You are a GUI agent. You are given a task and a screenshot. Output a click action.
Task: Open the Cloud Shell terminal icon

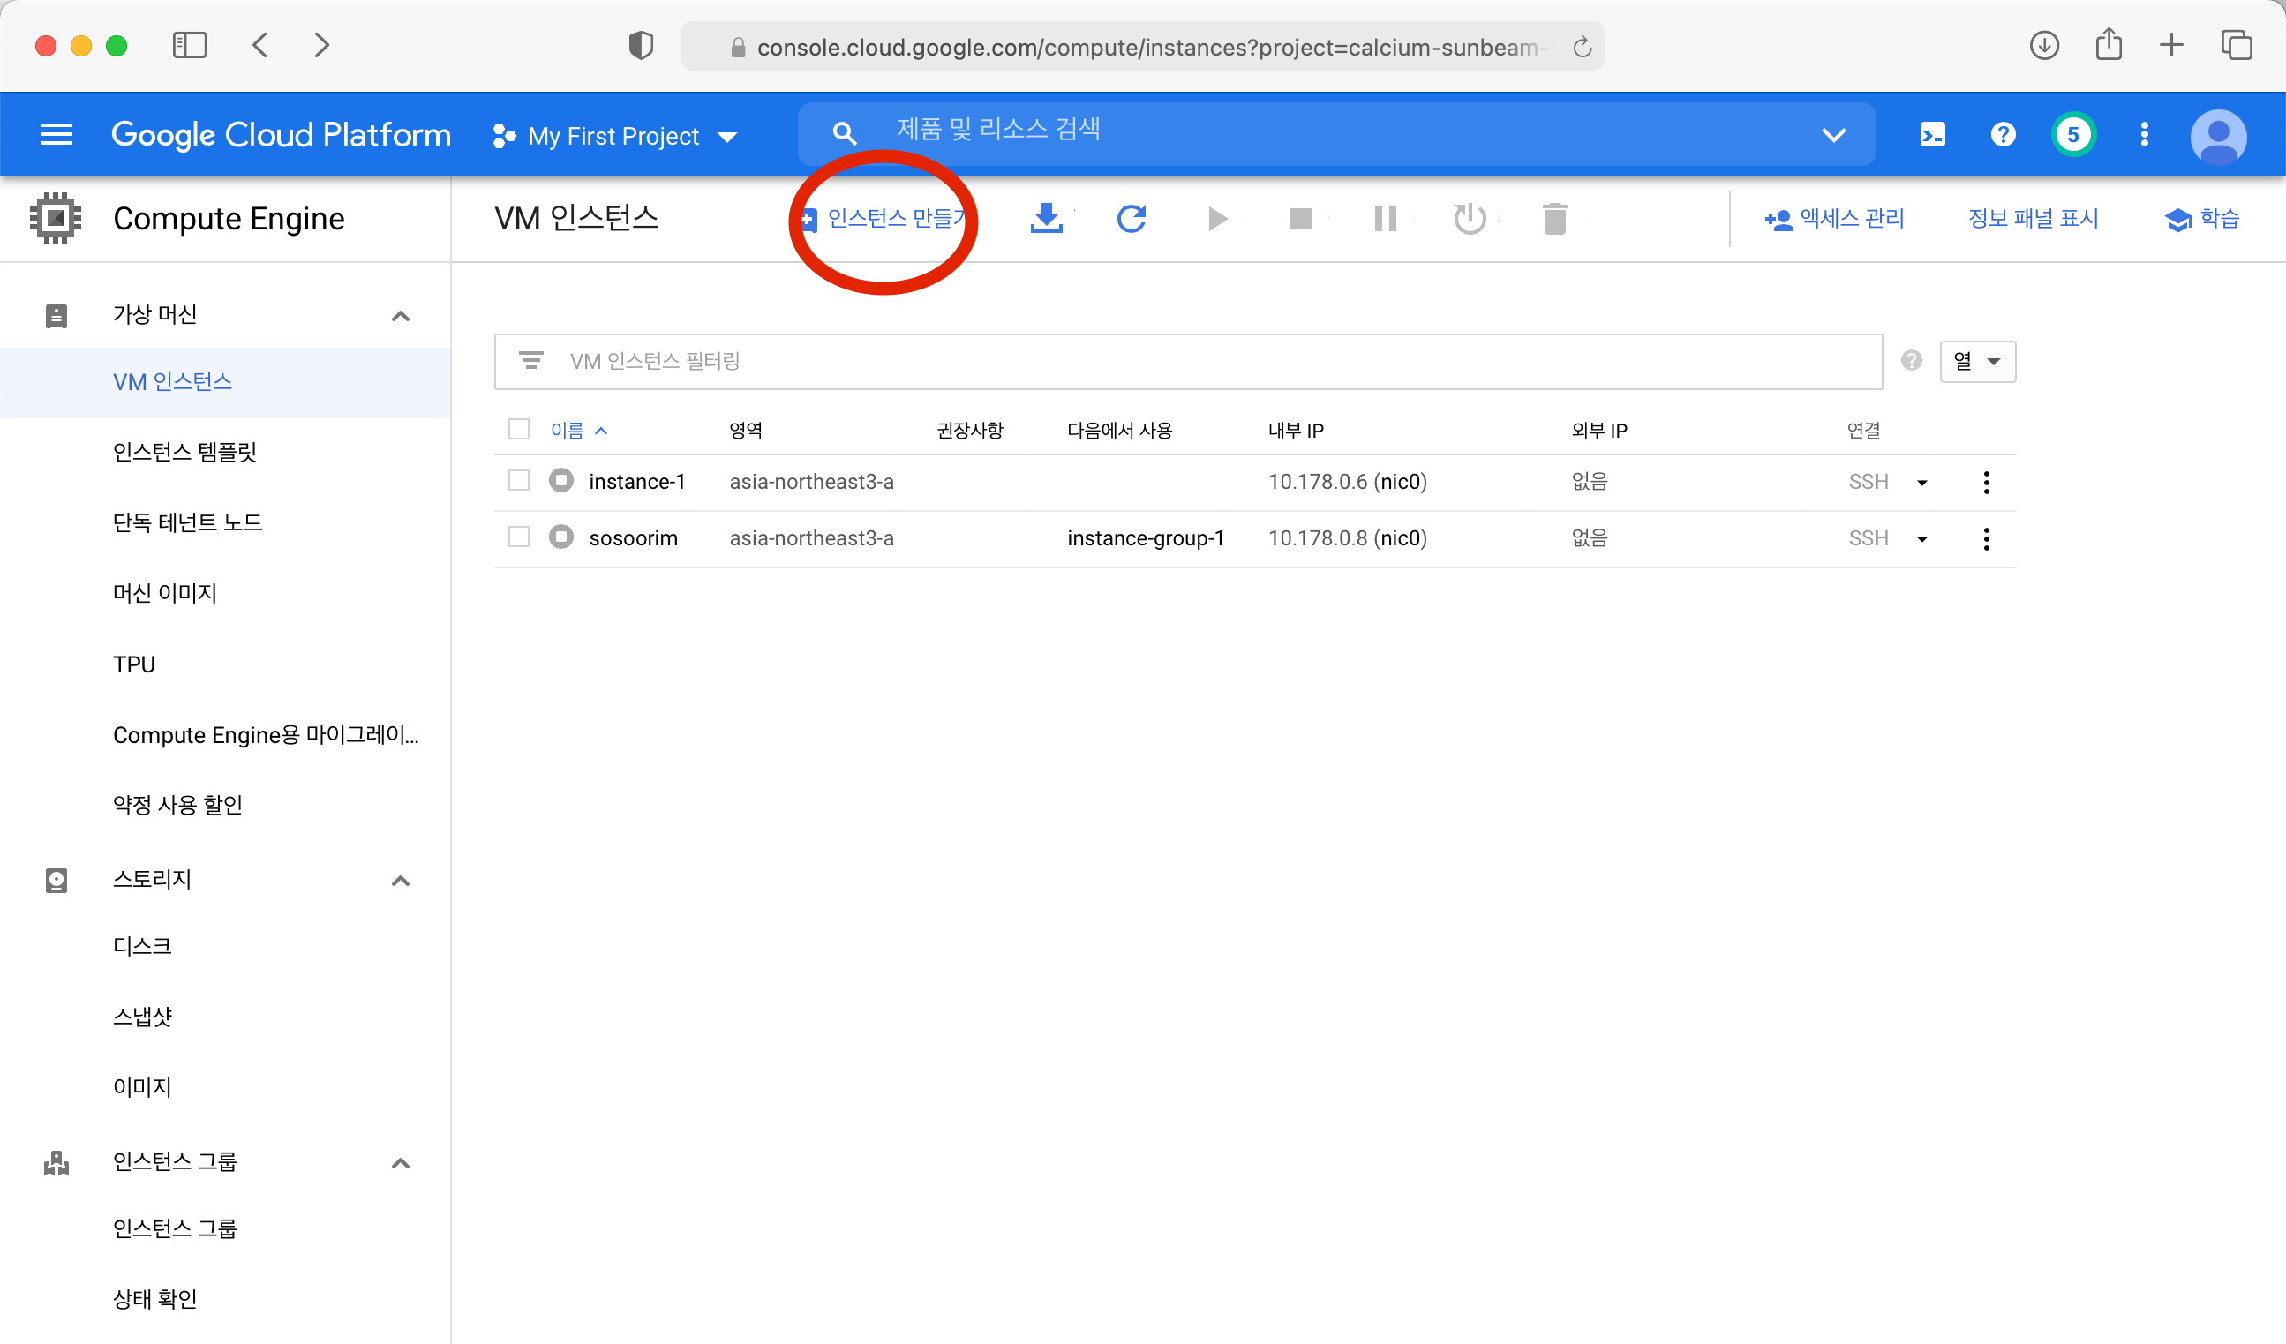click(x=1931, y=135)
